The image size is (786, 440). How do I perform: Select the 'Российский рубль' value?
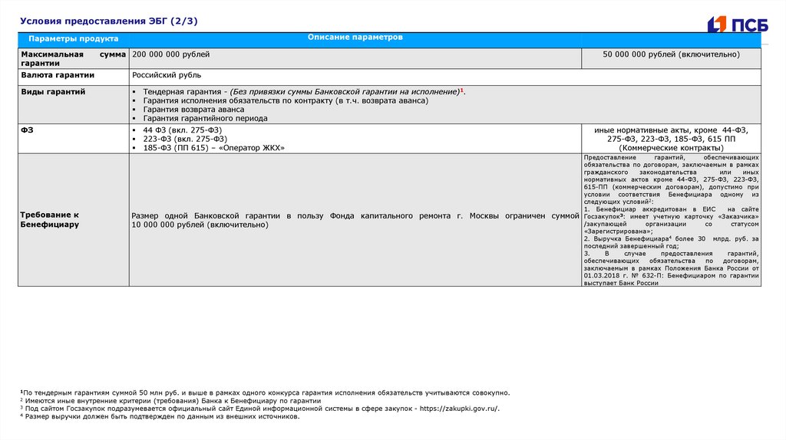click(x=167, y=75)
